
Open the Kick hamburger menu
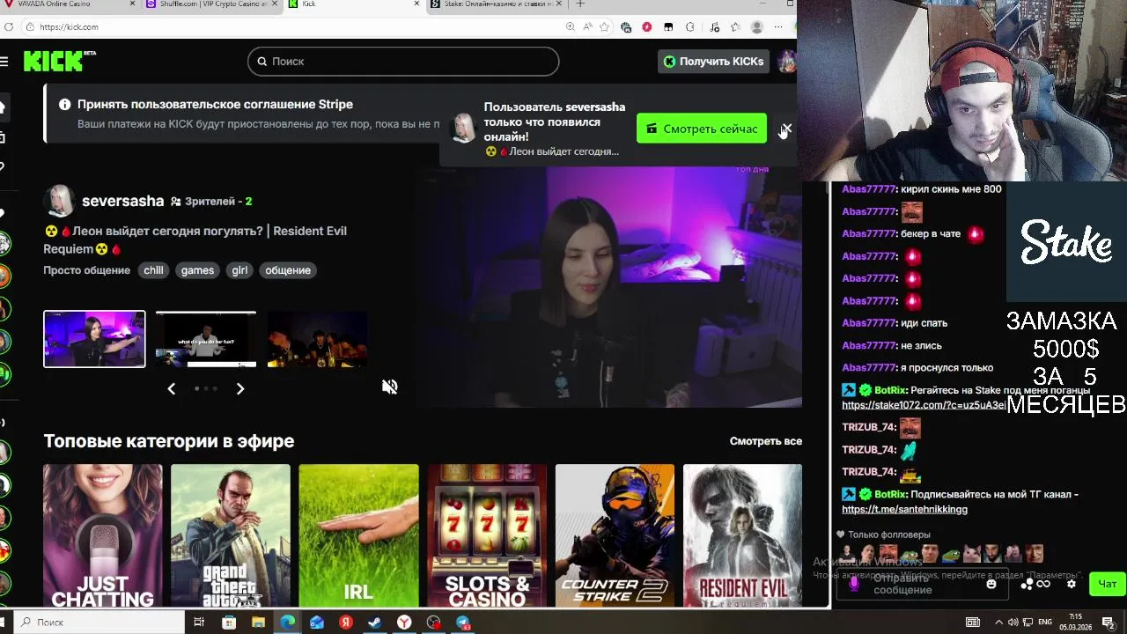pos(4,61)
